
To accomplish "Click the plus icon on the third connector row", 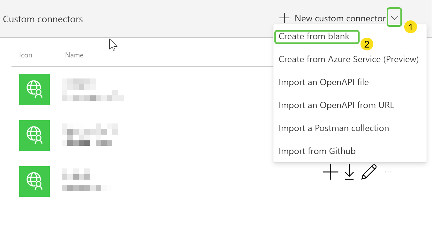I will [331, 173].
